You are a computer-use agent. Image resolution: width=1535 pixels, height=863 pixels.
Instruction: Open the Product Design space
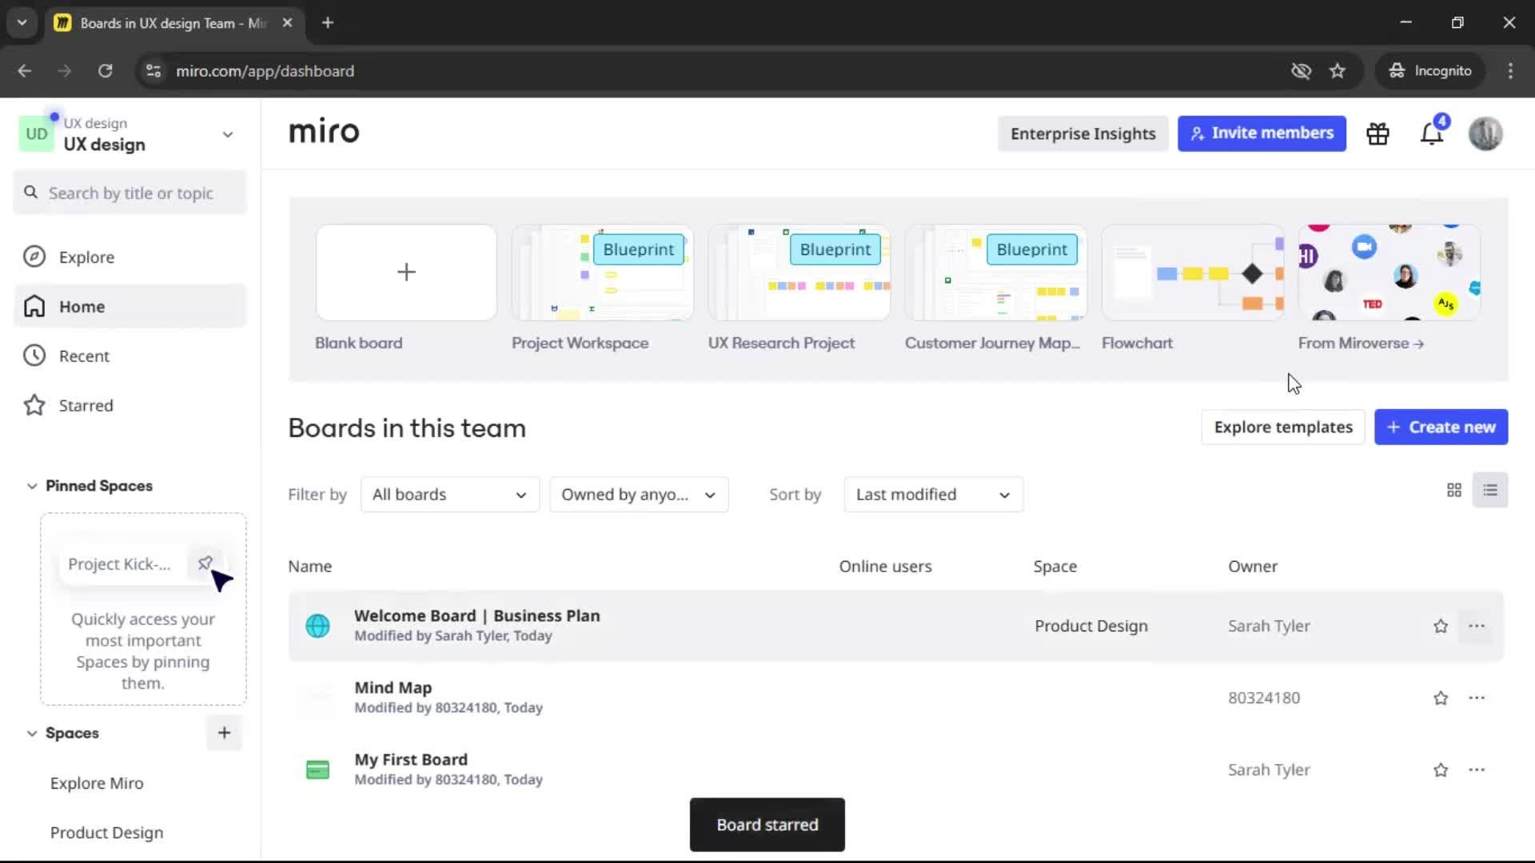[x=106, y=833]
